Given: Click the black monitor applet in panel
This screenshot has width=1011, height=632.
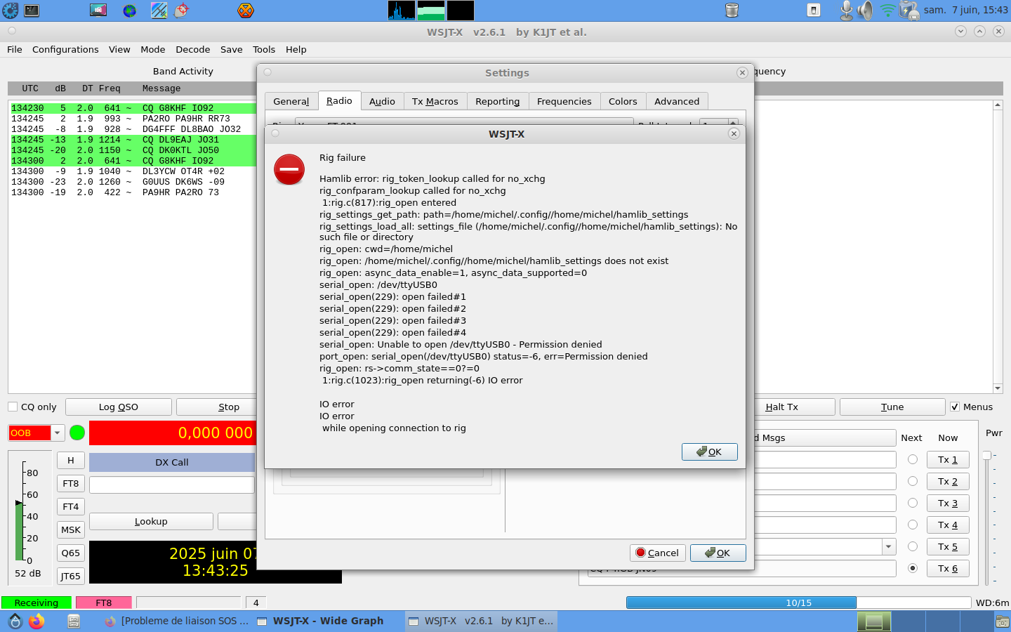Looking at the screenshot, I should [461, 11].
